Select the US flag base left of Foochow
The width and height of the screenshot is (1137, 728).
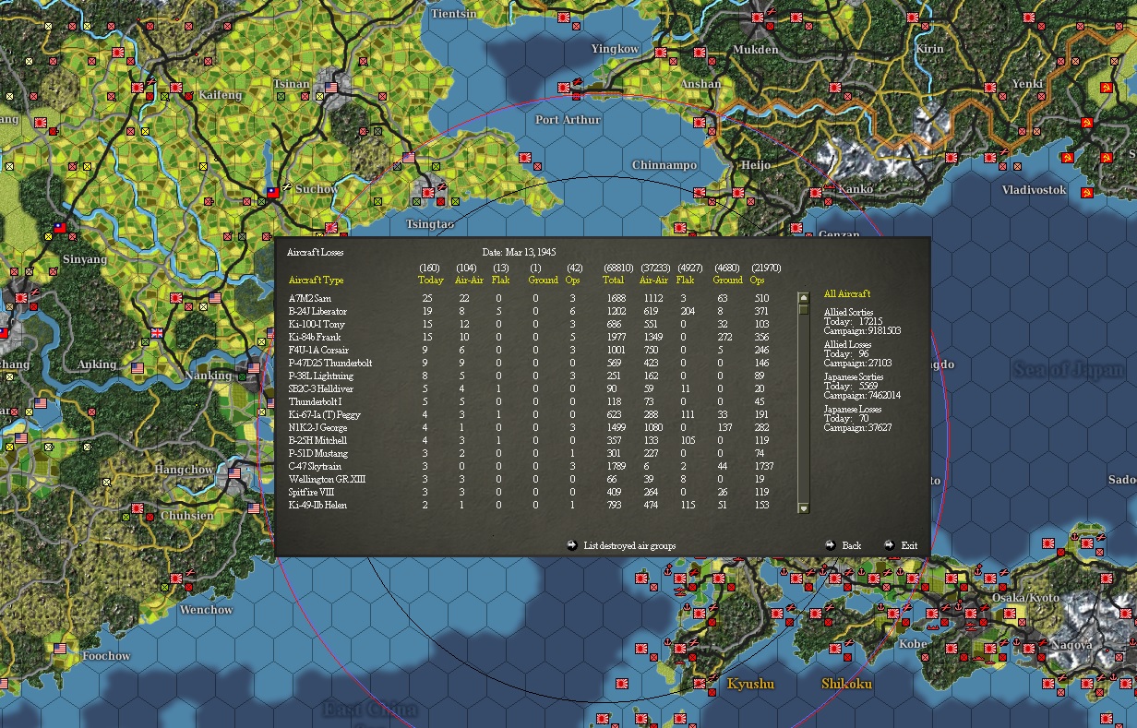pos(61,649)
